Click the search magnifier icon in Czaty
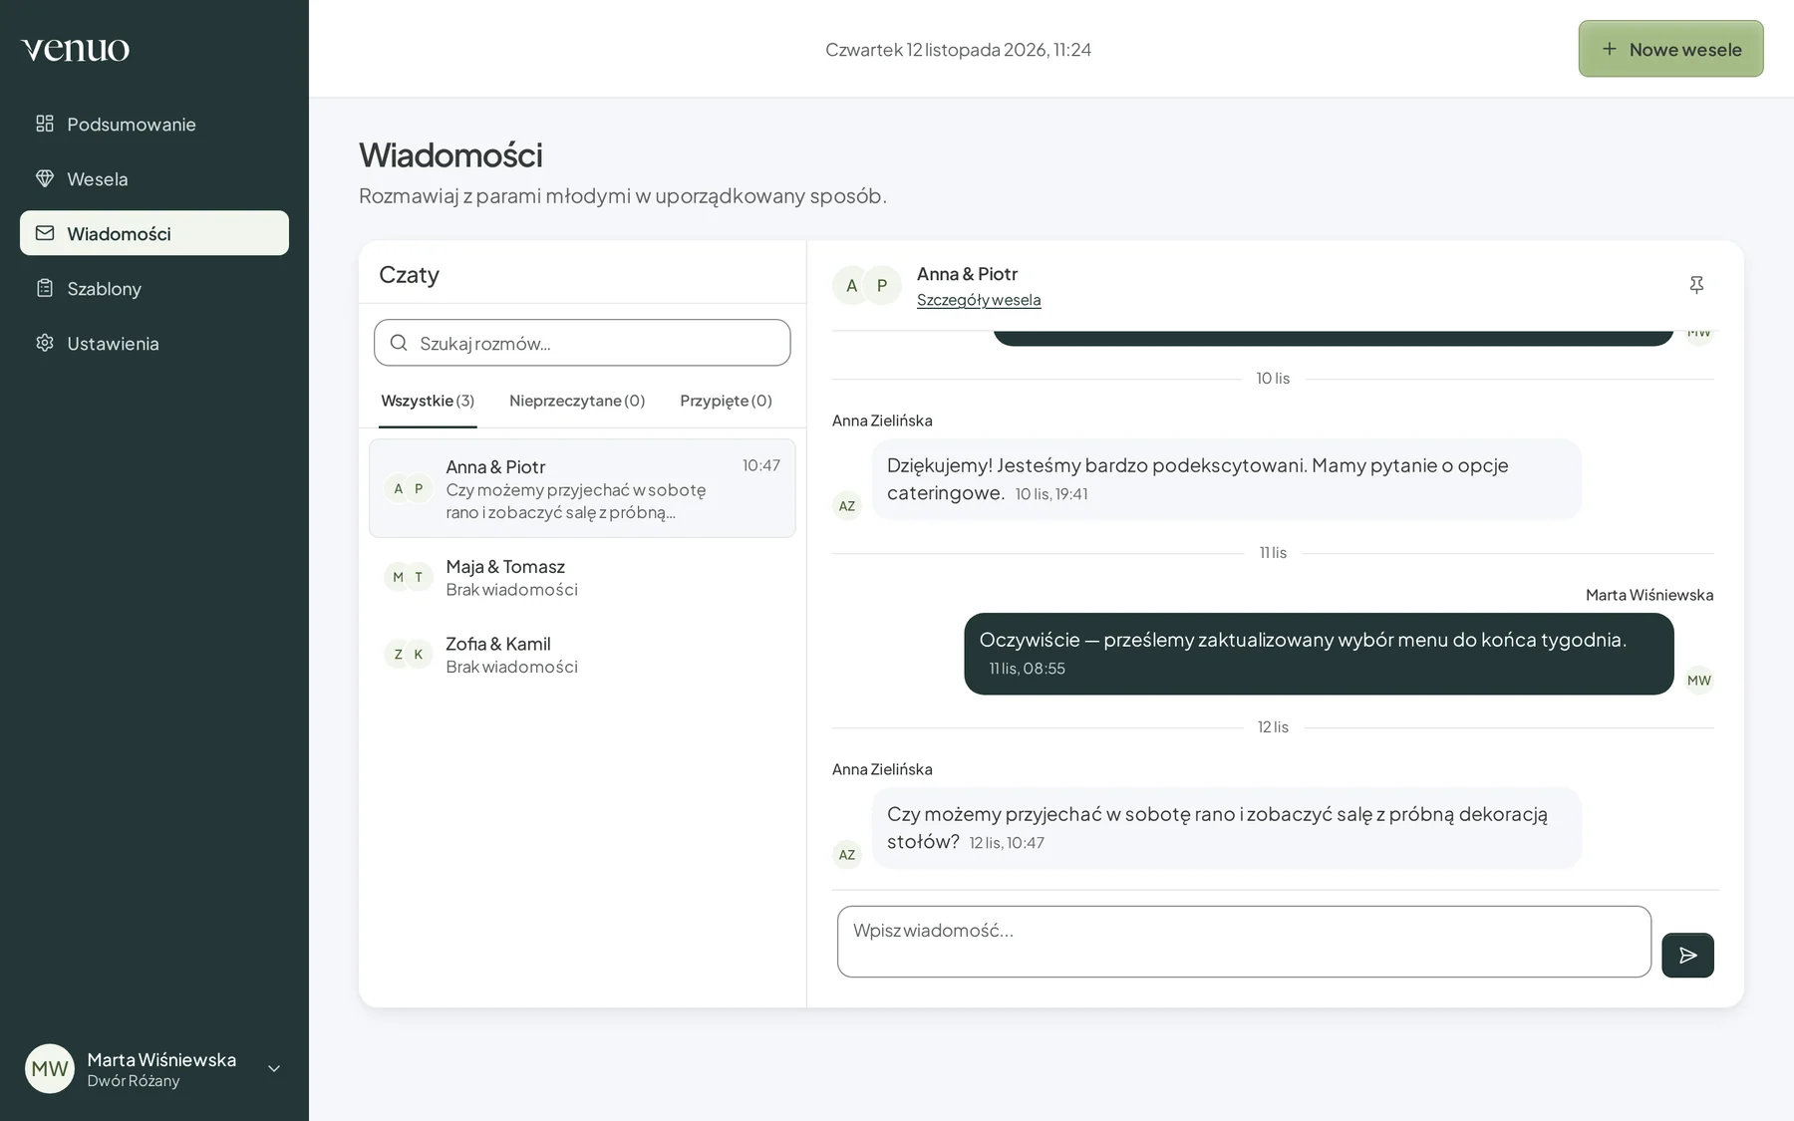 tap(399, 343)
